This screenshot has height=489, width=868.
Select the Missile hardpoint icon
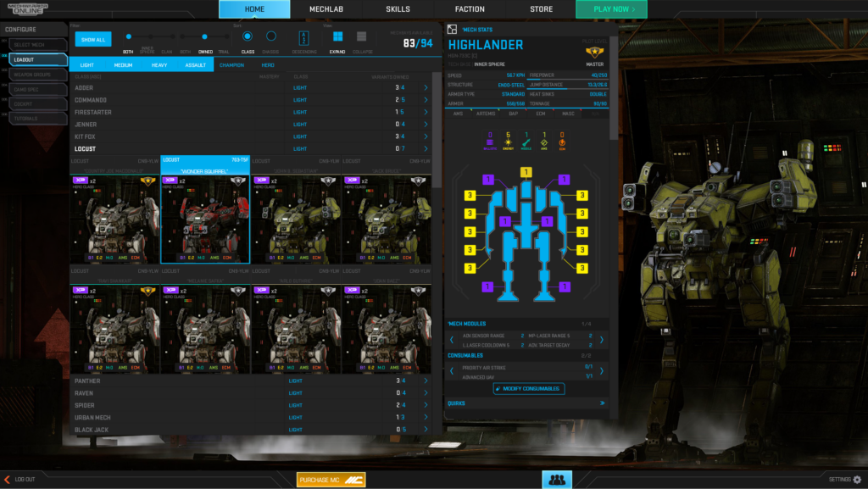pyautogui.click(x=526, y=141)
